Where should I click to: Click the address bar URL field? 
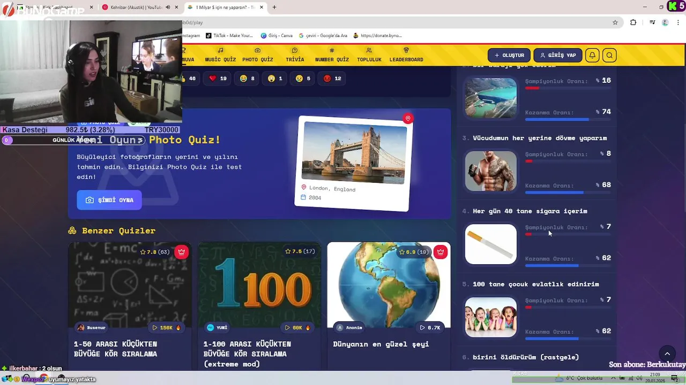(x=397, y=22)
